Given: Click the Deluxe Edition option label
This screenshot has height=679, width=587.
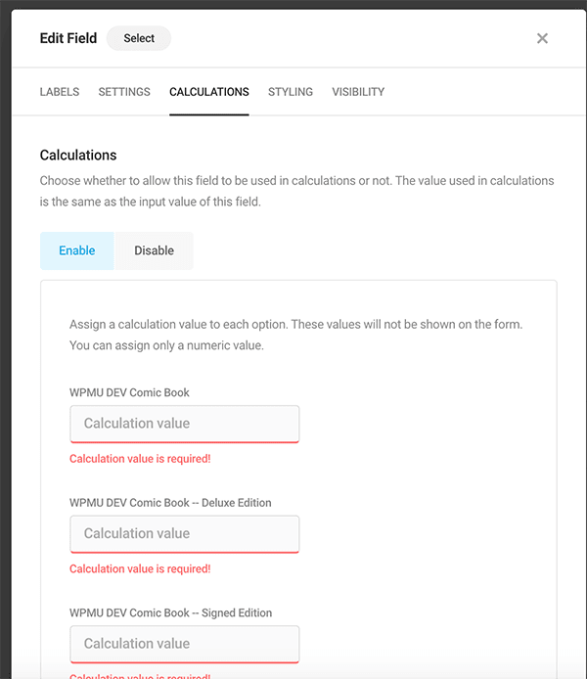Looking at the screenshot, I should click(x=170, y=502).
